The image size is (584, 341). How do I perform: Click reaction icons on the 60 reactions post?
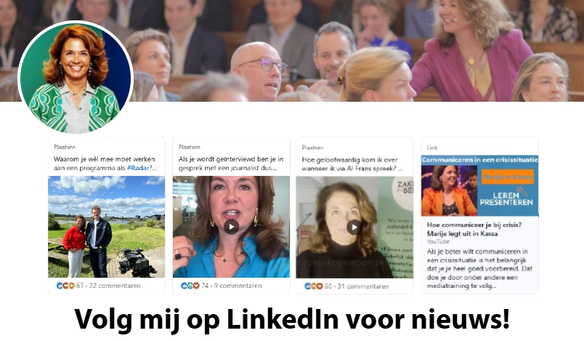coord(313,286)
